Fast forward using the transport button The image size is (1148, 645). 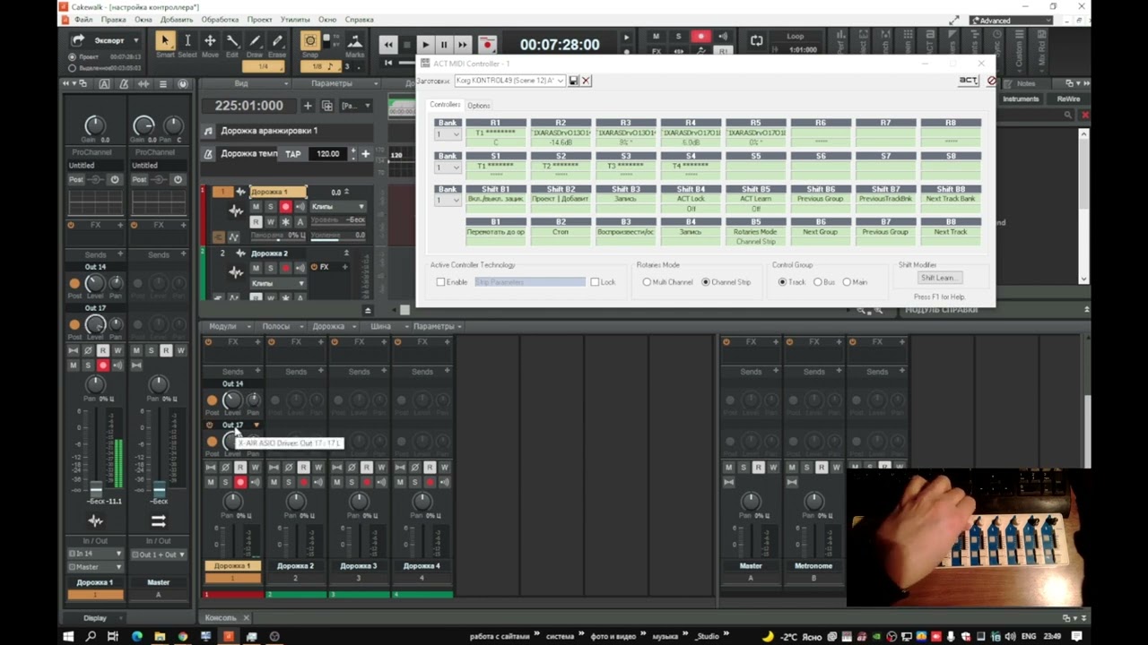pos(463,44)
